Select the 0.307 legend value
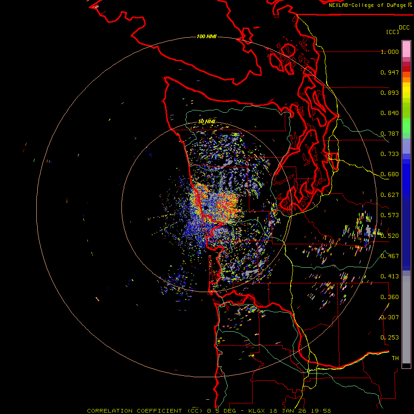This screenshot has width=414, height=414. 390,317
